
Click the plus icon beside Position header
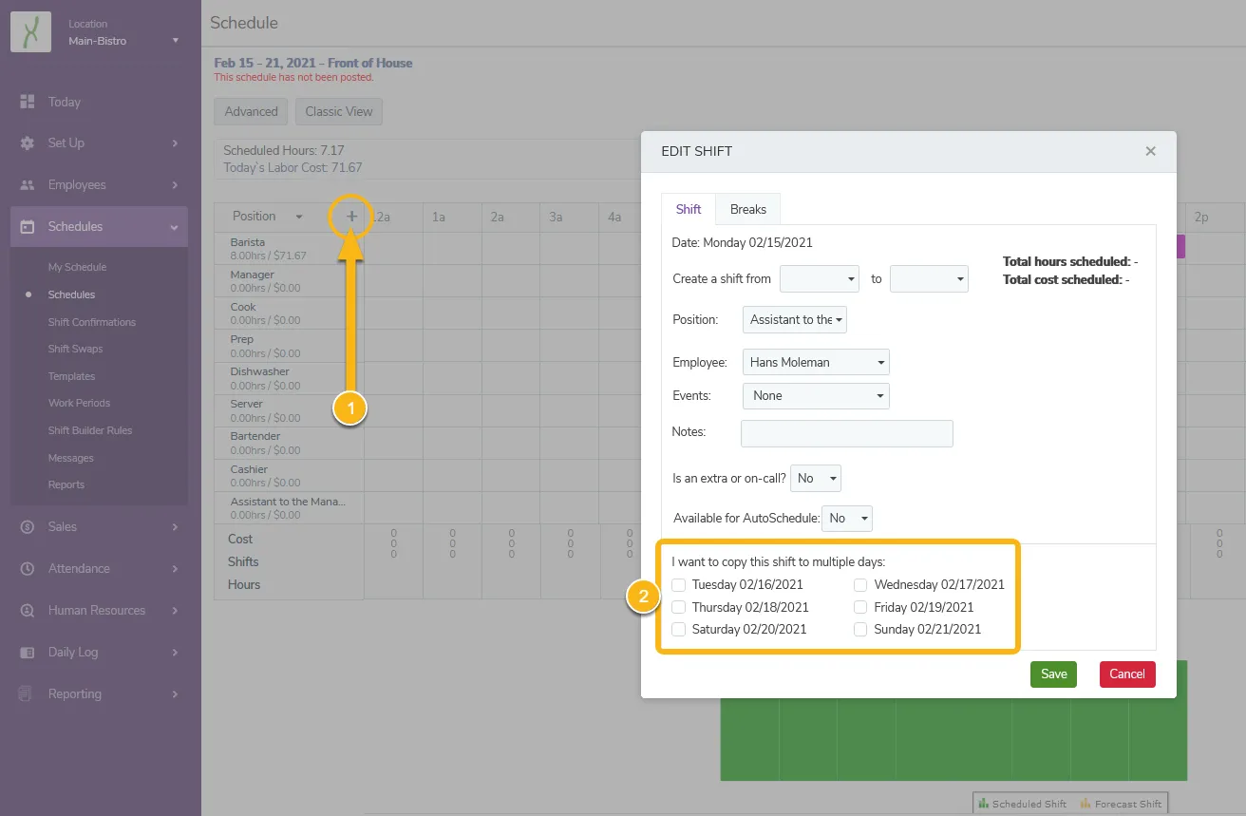pos(351,217)
